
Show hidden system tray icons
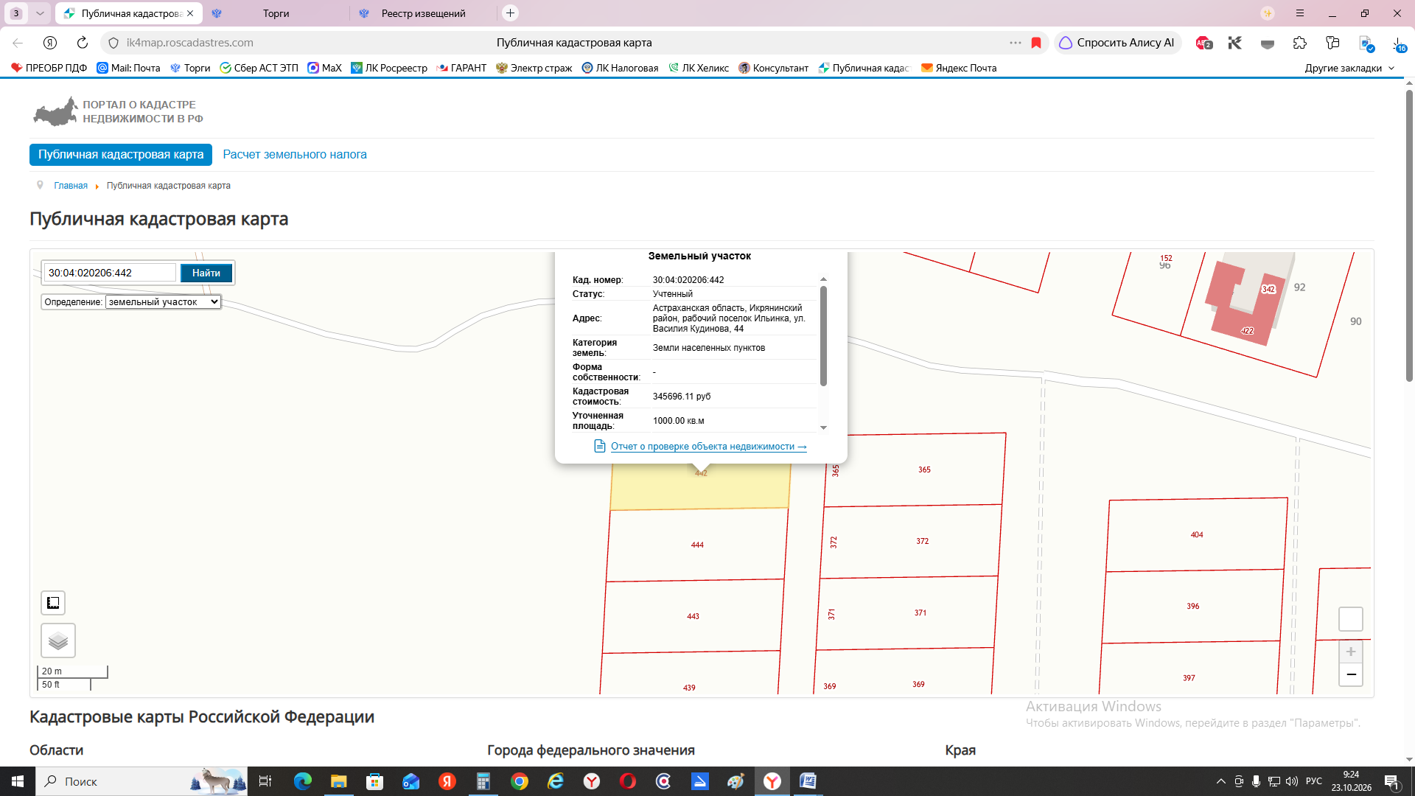[1221, 781]
